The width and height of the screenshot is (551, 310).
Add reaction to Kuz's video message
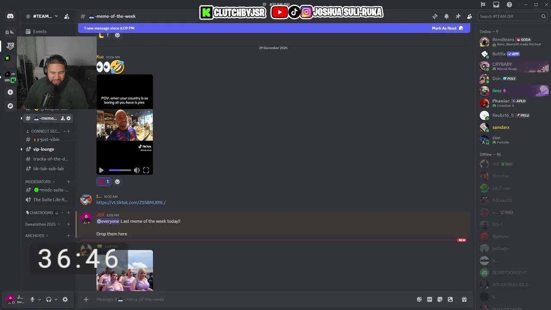tap(118, 182)
